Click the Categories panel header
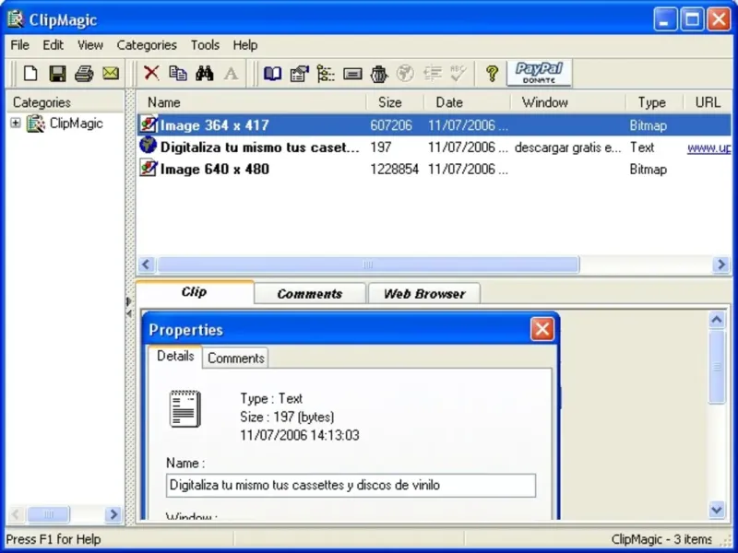Image resolution: width=738 pixels, height=553 pixels. tap(65, 102)
